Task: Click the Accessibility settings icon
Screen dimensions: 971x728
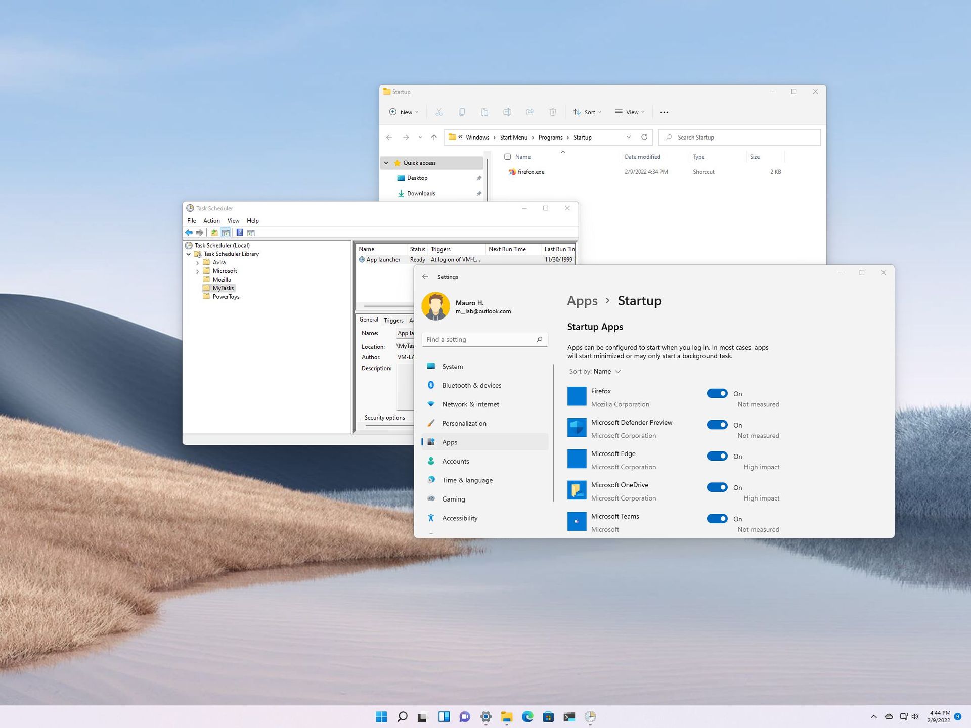Action: (x=431, y=518)
